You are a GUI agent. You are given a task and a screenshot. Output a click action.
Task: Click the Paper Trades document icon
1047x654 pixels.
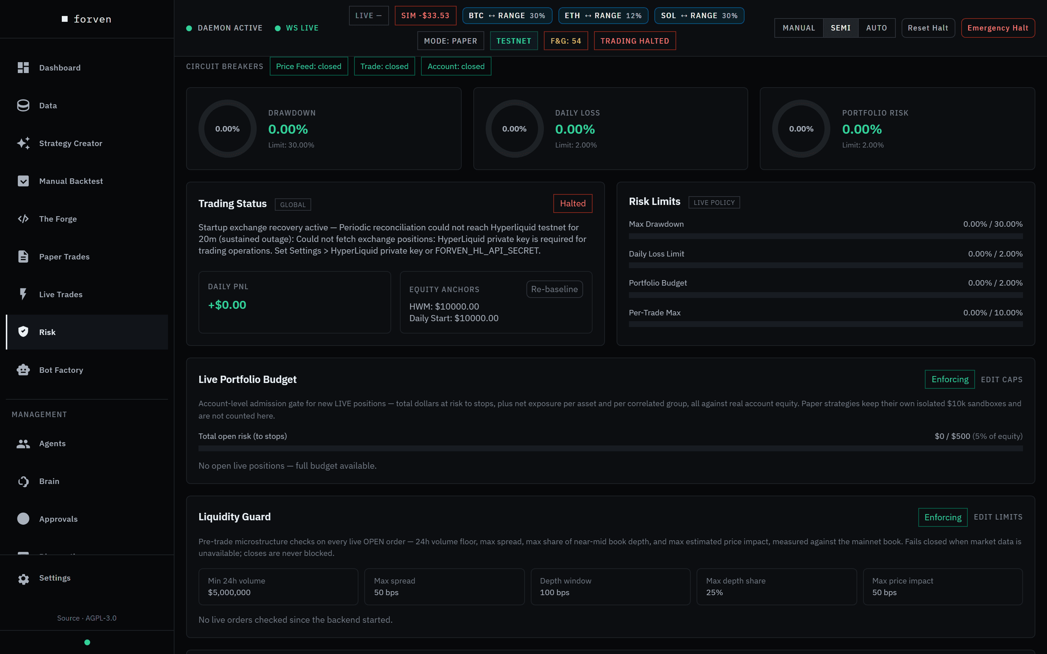click(x=23, y=257)
